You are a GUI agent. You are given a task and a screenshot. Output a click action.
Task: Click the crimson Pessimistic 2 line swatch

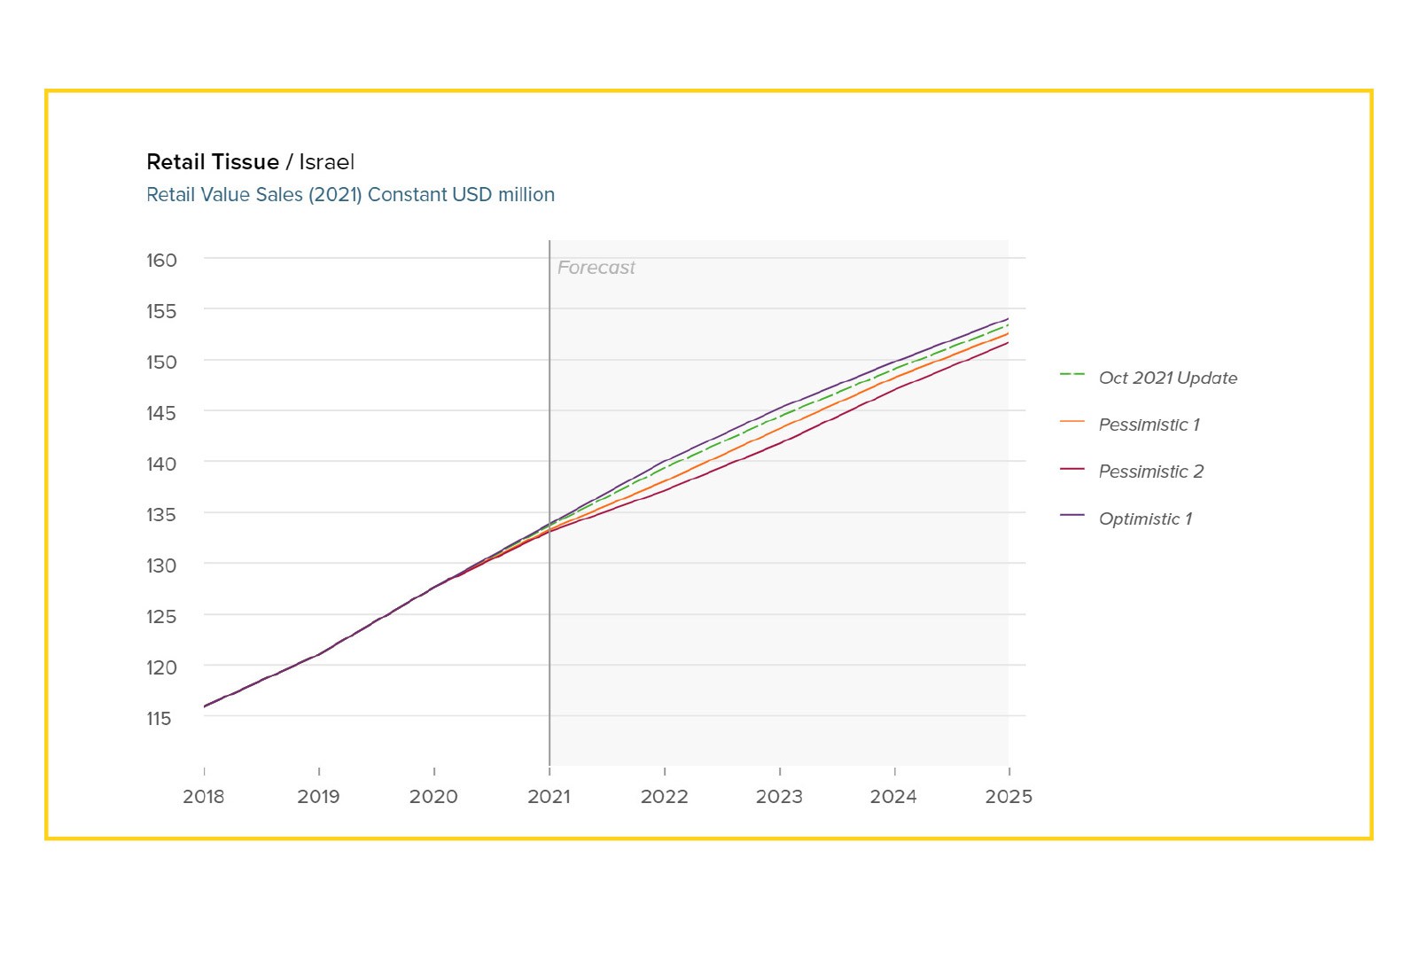click(x=1072, y=469)
